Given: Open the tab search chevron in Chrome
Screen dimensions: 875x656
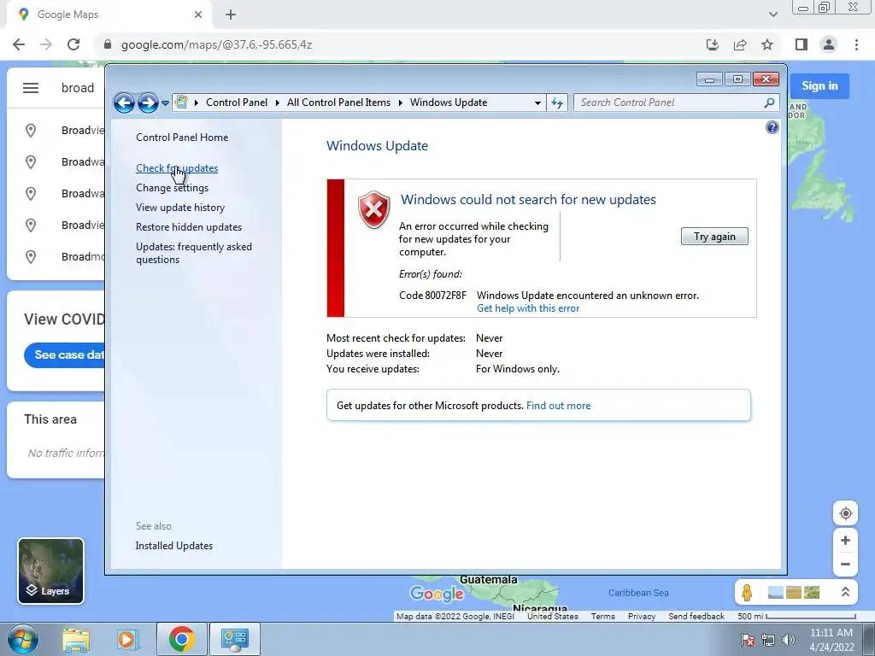Looking at the screenshot, I should click(772, 15).
